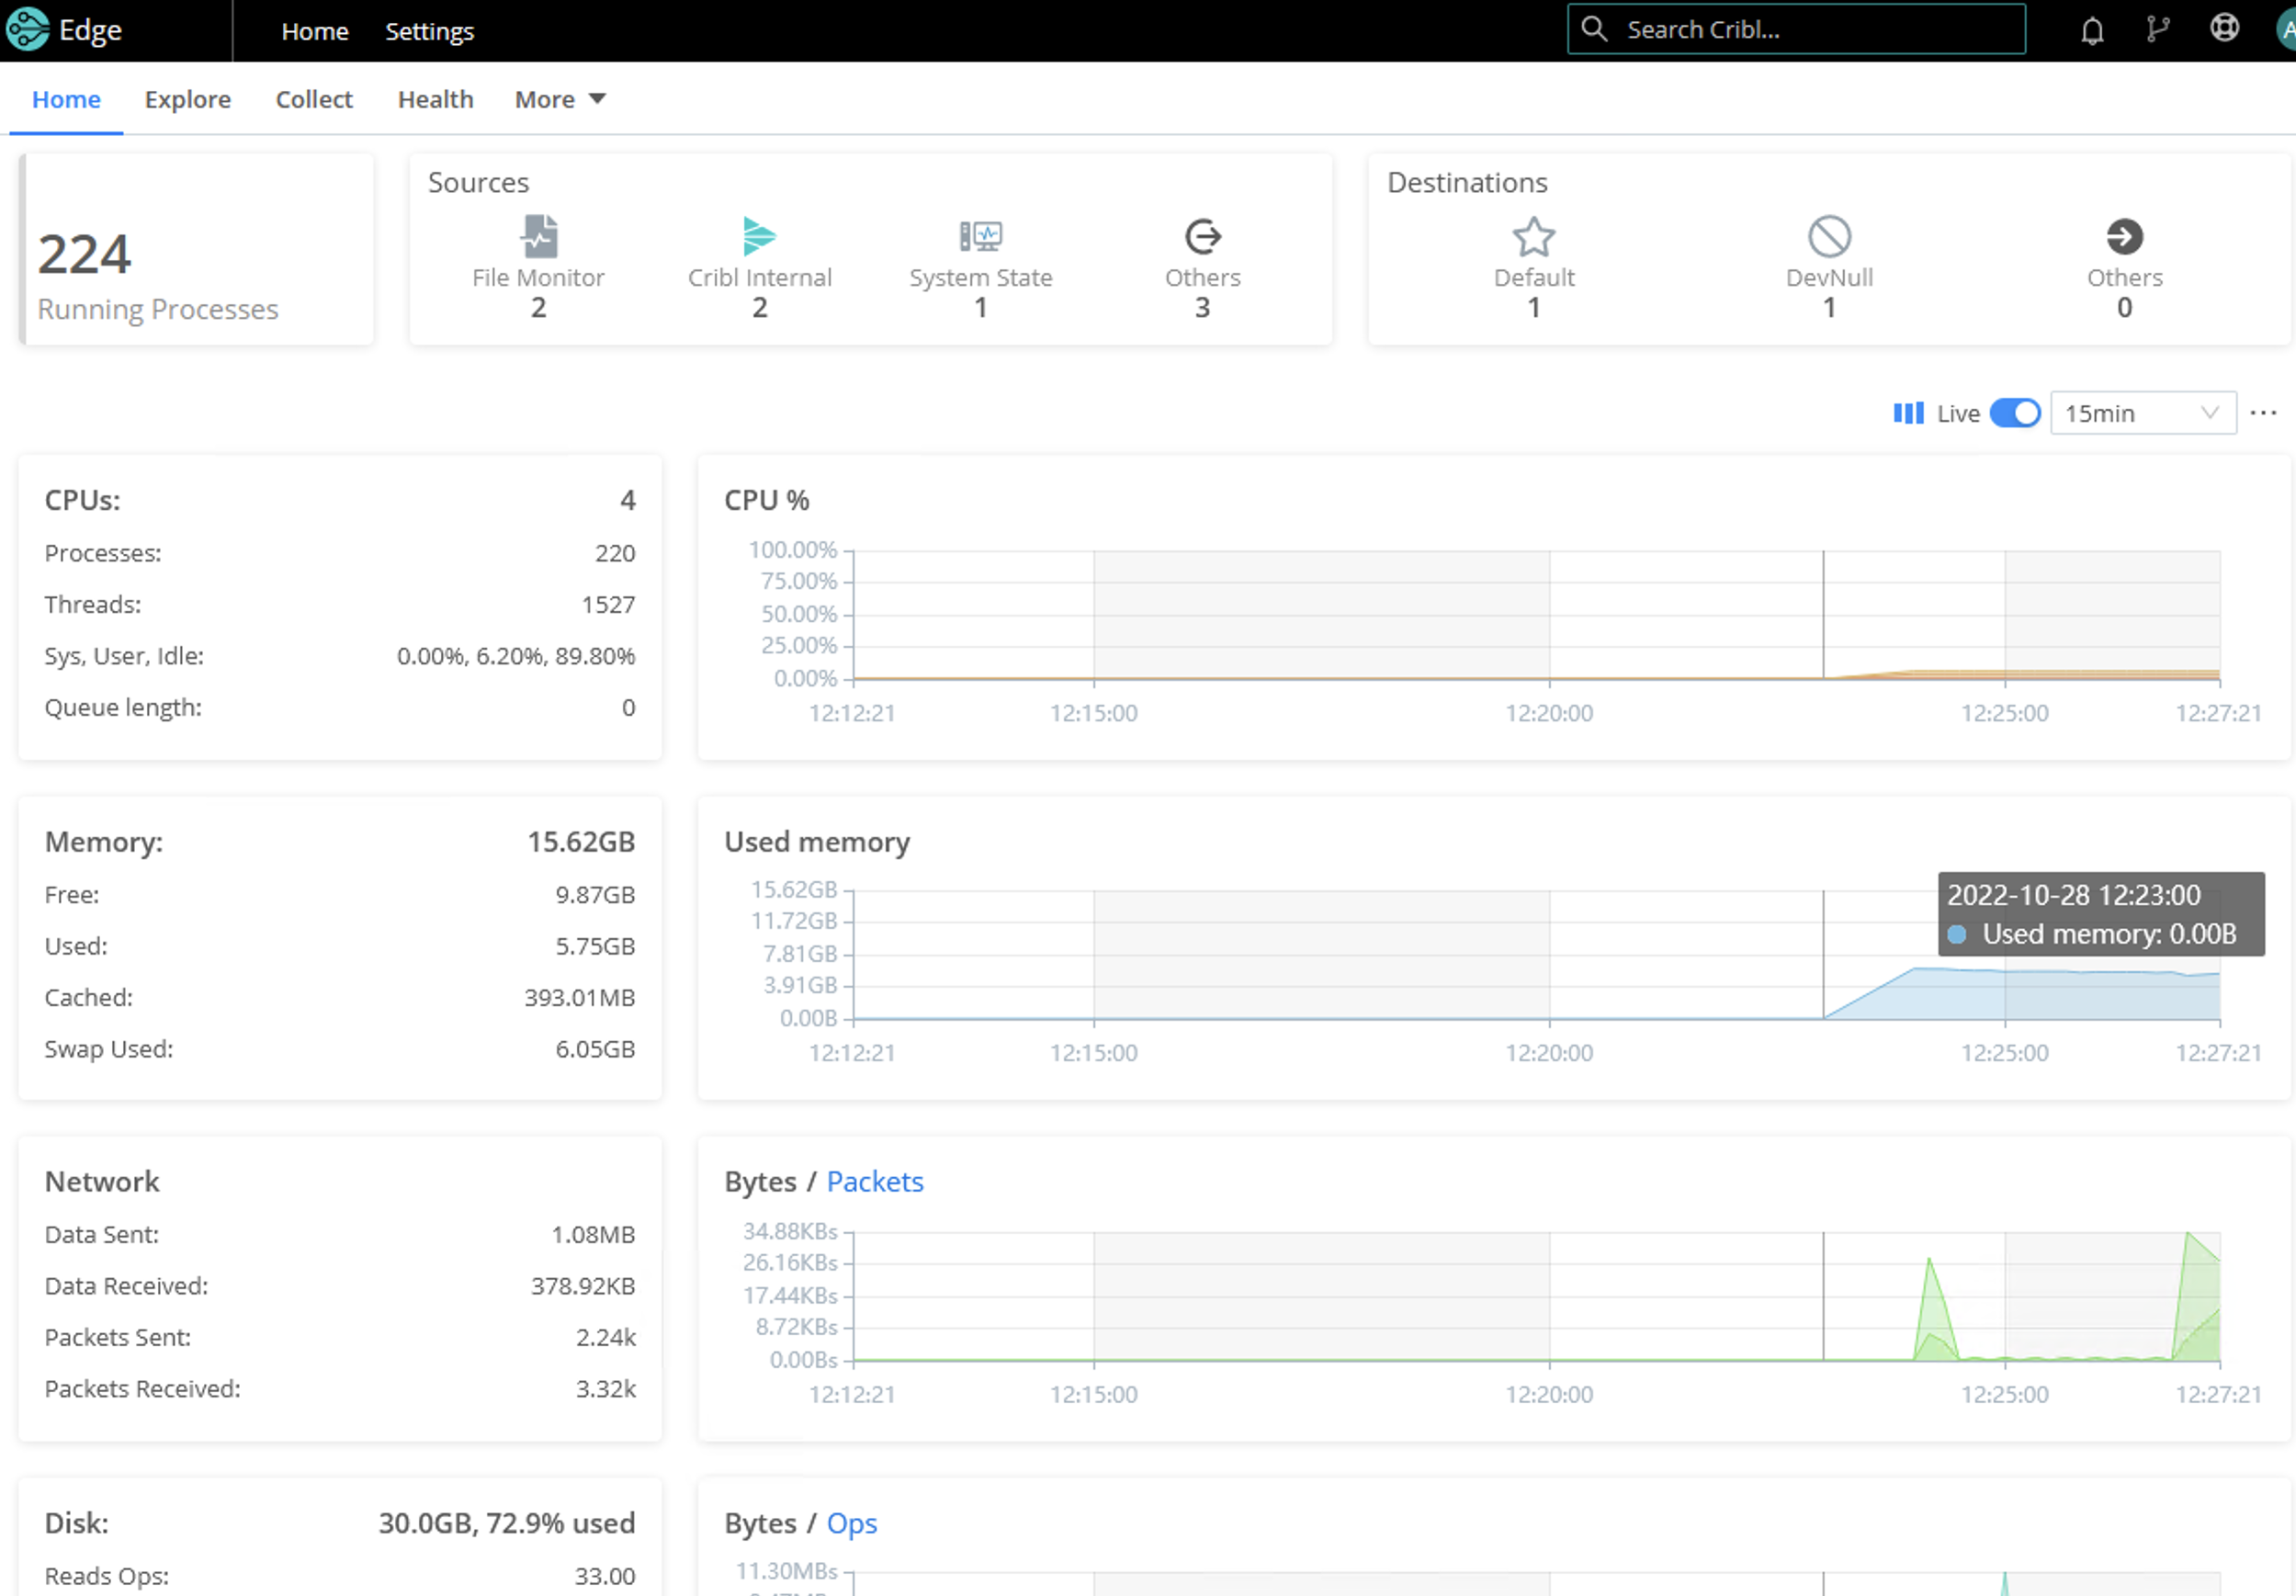Click the CPU % chart area
This screenshot has width=2296, height=1596.
coord(1536,615)
